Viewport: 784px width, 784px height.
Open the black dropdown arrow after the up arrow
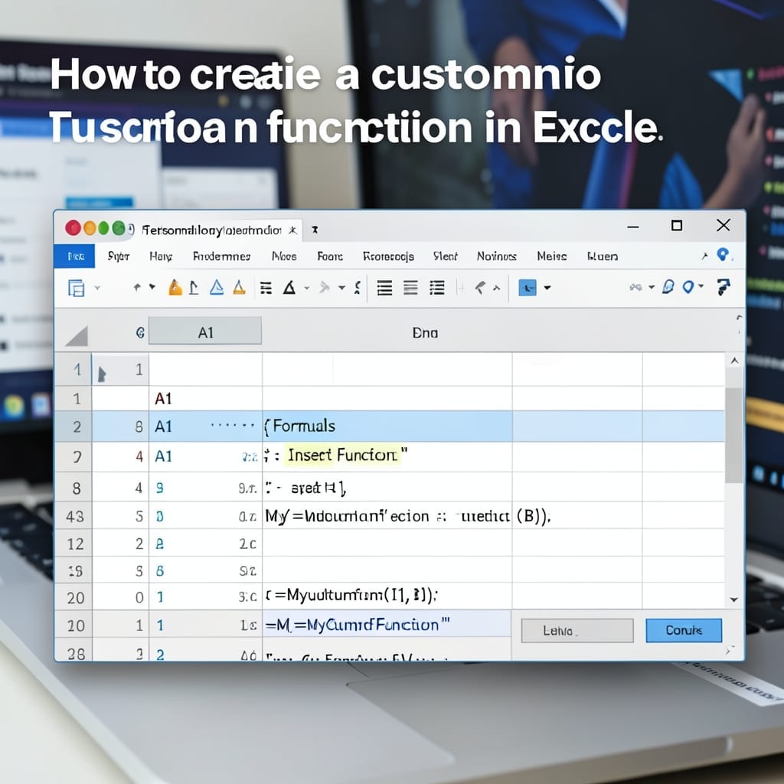(152, 287)
